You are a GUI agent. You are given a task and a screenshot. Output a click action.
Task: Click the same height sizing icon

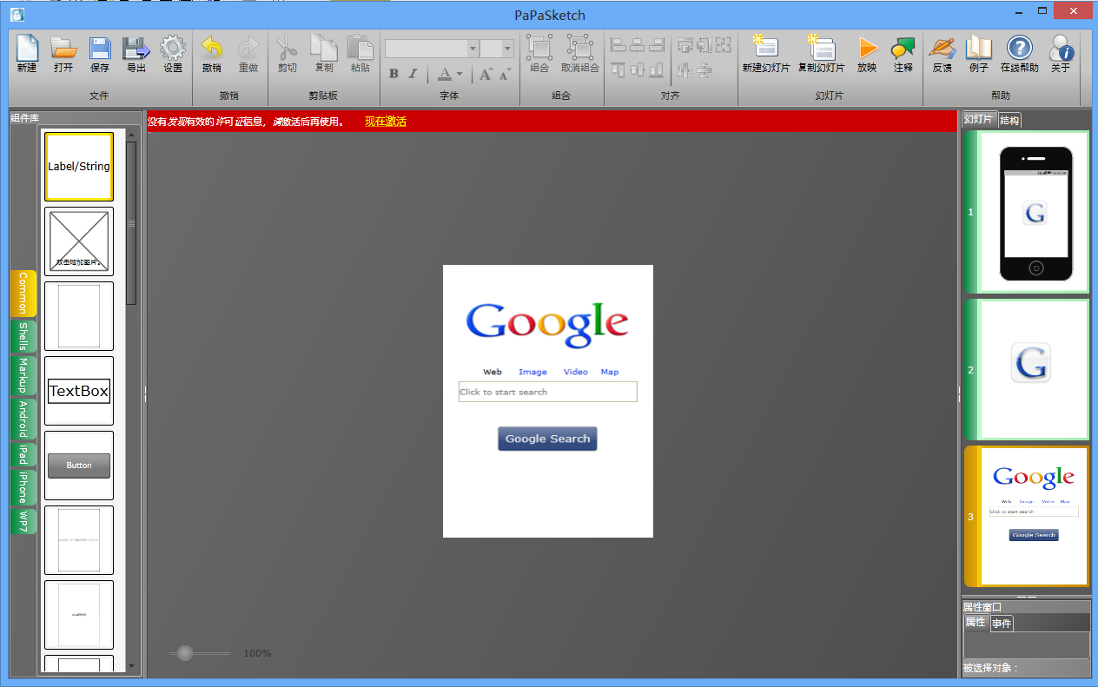click(704, 44)
